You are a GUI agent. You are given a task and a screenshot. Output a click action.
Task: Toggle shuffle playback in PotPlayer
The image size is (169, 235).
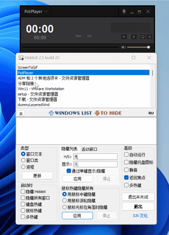pos(149,37)
